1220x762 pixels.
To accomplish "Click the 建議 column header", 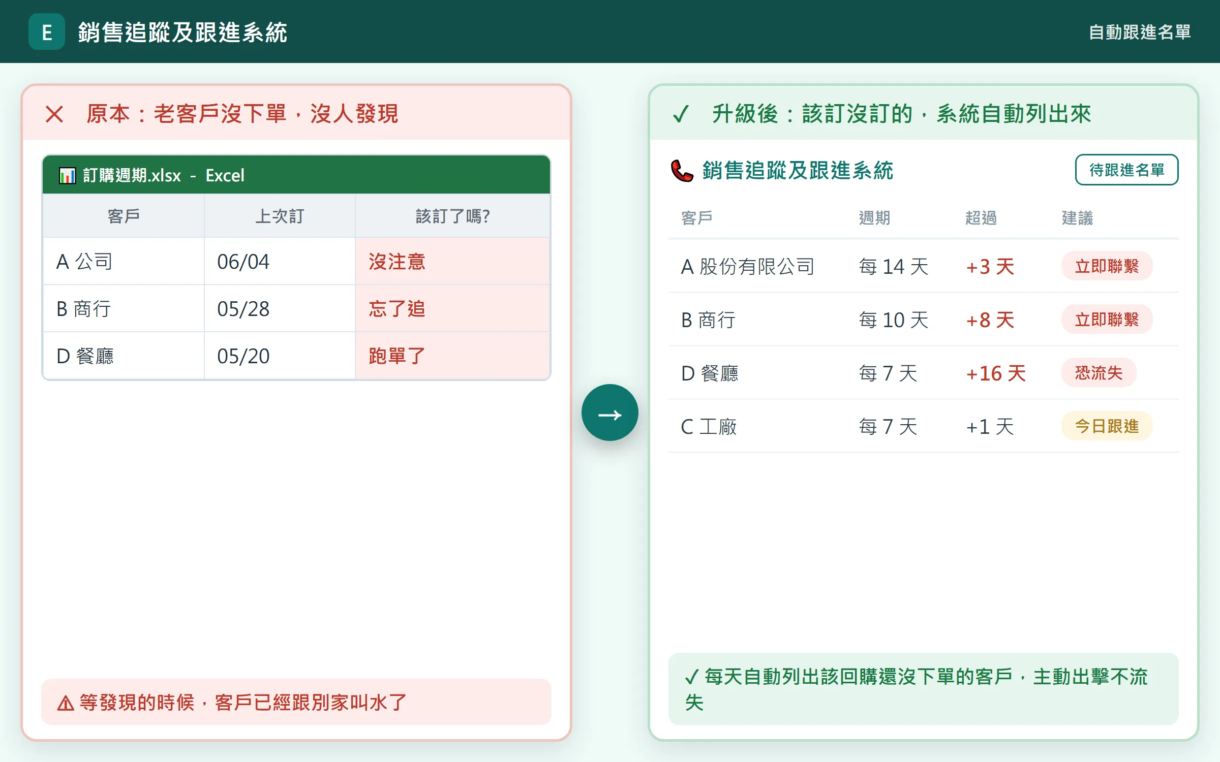I will [1077, 218].
